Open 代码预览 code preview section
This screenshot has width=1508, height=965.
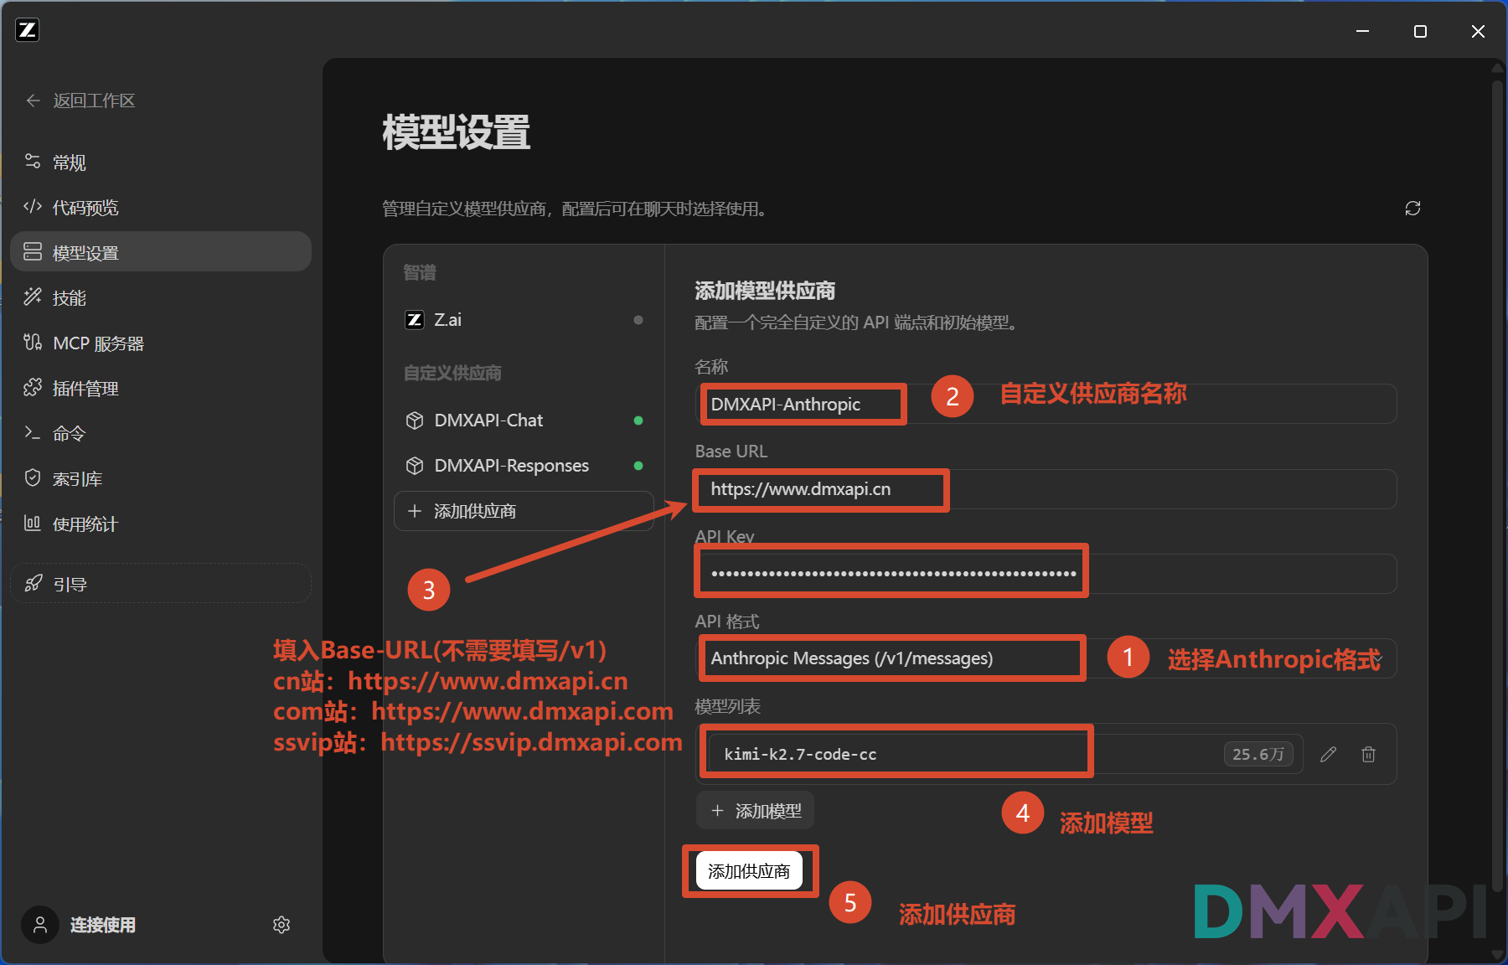click(161, 208)
